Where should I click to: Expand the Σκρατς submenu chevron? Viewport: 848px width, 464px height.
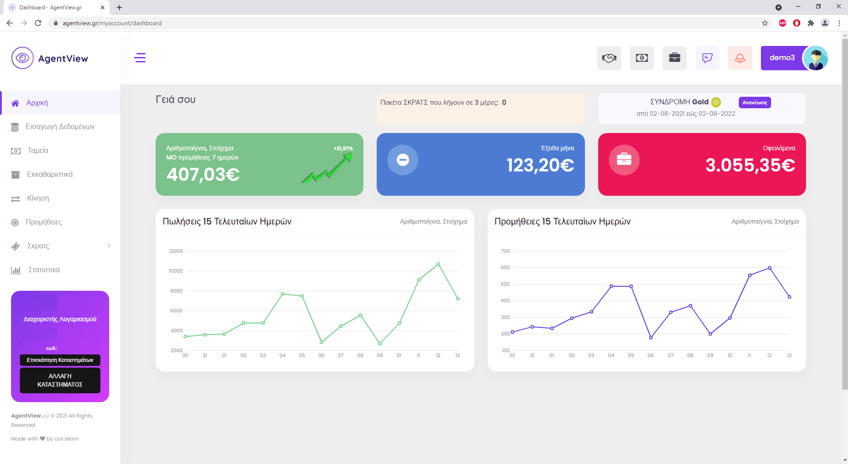[x=109, y=246]
